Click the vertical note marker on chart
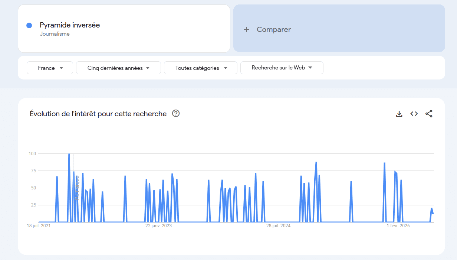Image resolution: width=457 pixels, height=260 pixels. click(77, 188)
